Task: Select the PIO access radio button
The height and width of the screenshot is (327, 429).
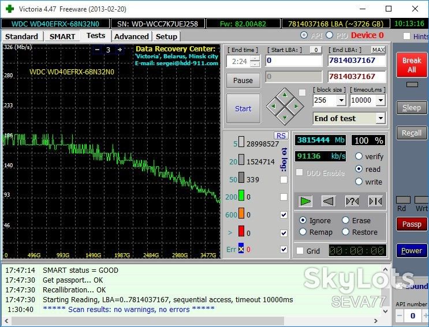Action: pyautogui.click(x=330, y=35)
